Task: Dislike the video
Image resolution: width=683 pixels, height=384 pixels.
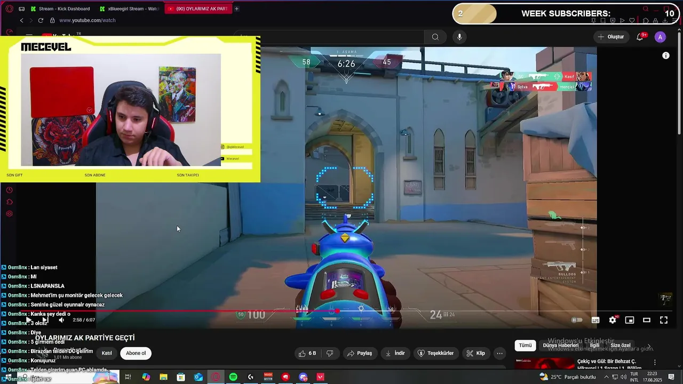Action: point(330,353)
